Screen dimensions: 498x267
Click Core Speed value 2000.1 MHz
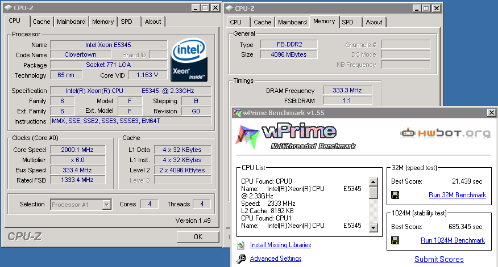point(77,150)
